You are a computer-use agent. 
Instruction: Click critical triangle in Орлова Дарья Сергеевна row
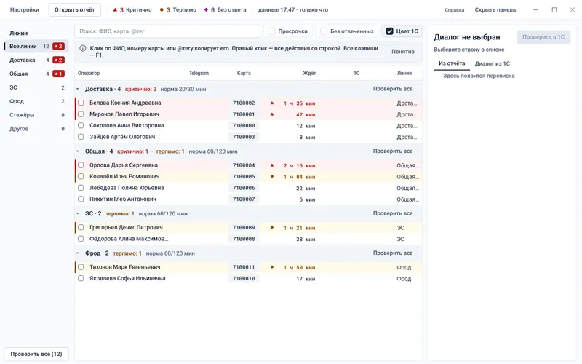(271, 165)
